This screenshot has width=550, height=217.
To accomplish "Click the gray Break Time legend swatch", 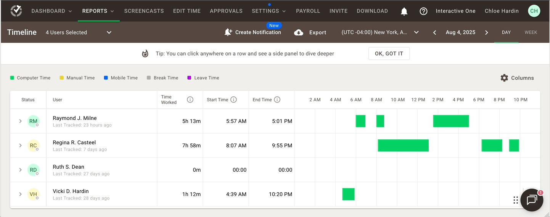I will pos(149,78).
